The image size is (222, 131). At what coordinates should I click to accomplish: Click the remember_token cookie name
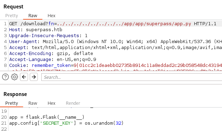(51, 65)
